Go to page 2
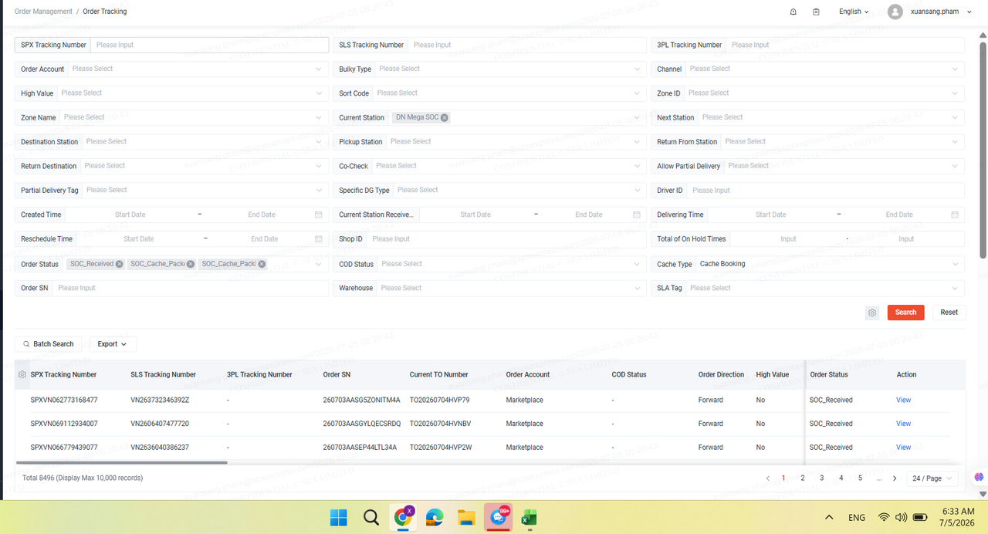988x534 pixels. 803,478
